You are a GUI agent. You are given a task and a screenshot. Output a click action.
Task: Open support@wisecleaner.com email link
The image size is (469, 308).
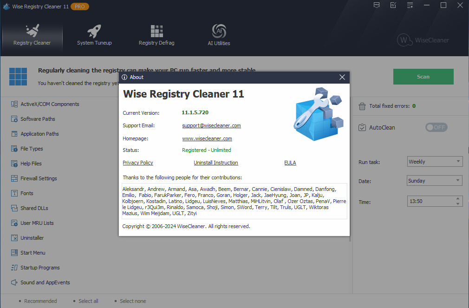(211, 125)
